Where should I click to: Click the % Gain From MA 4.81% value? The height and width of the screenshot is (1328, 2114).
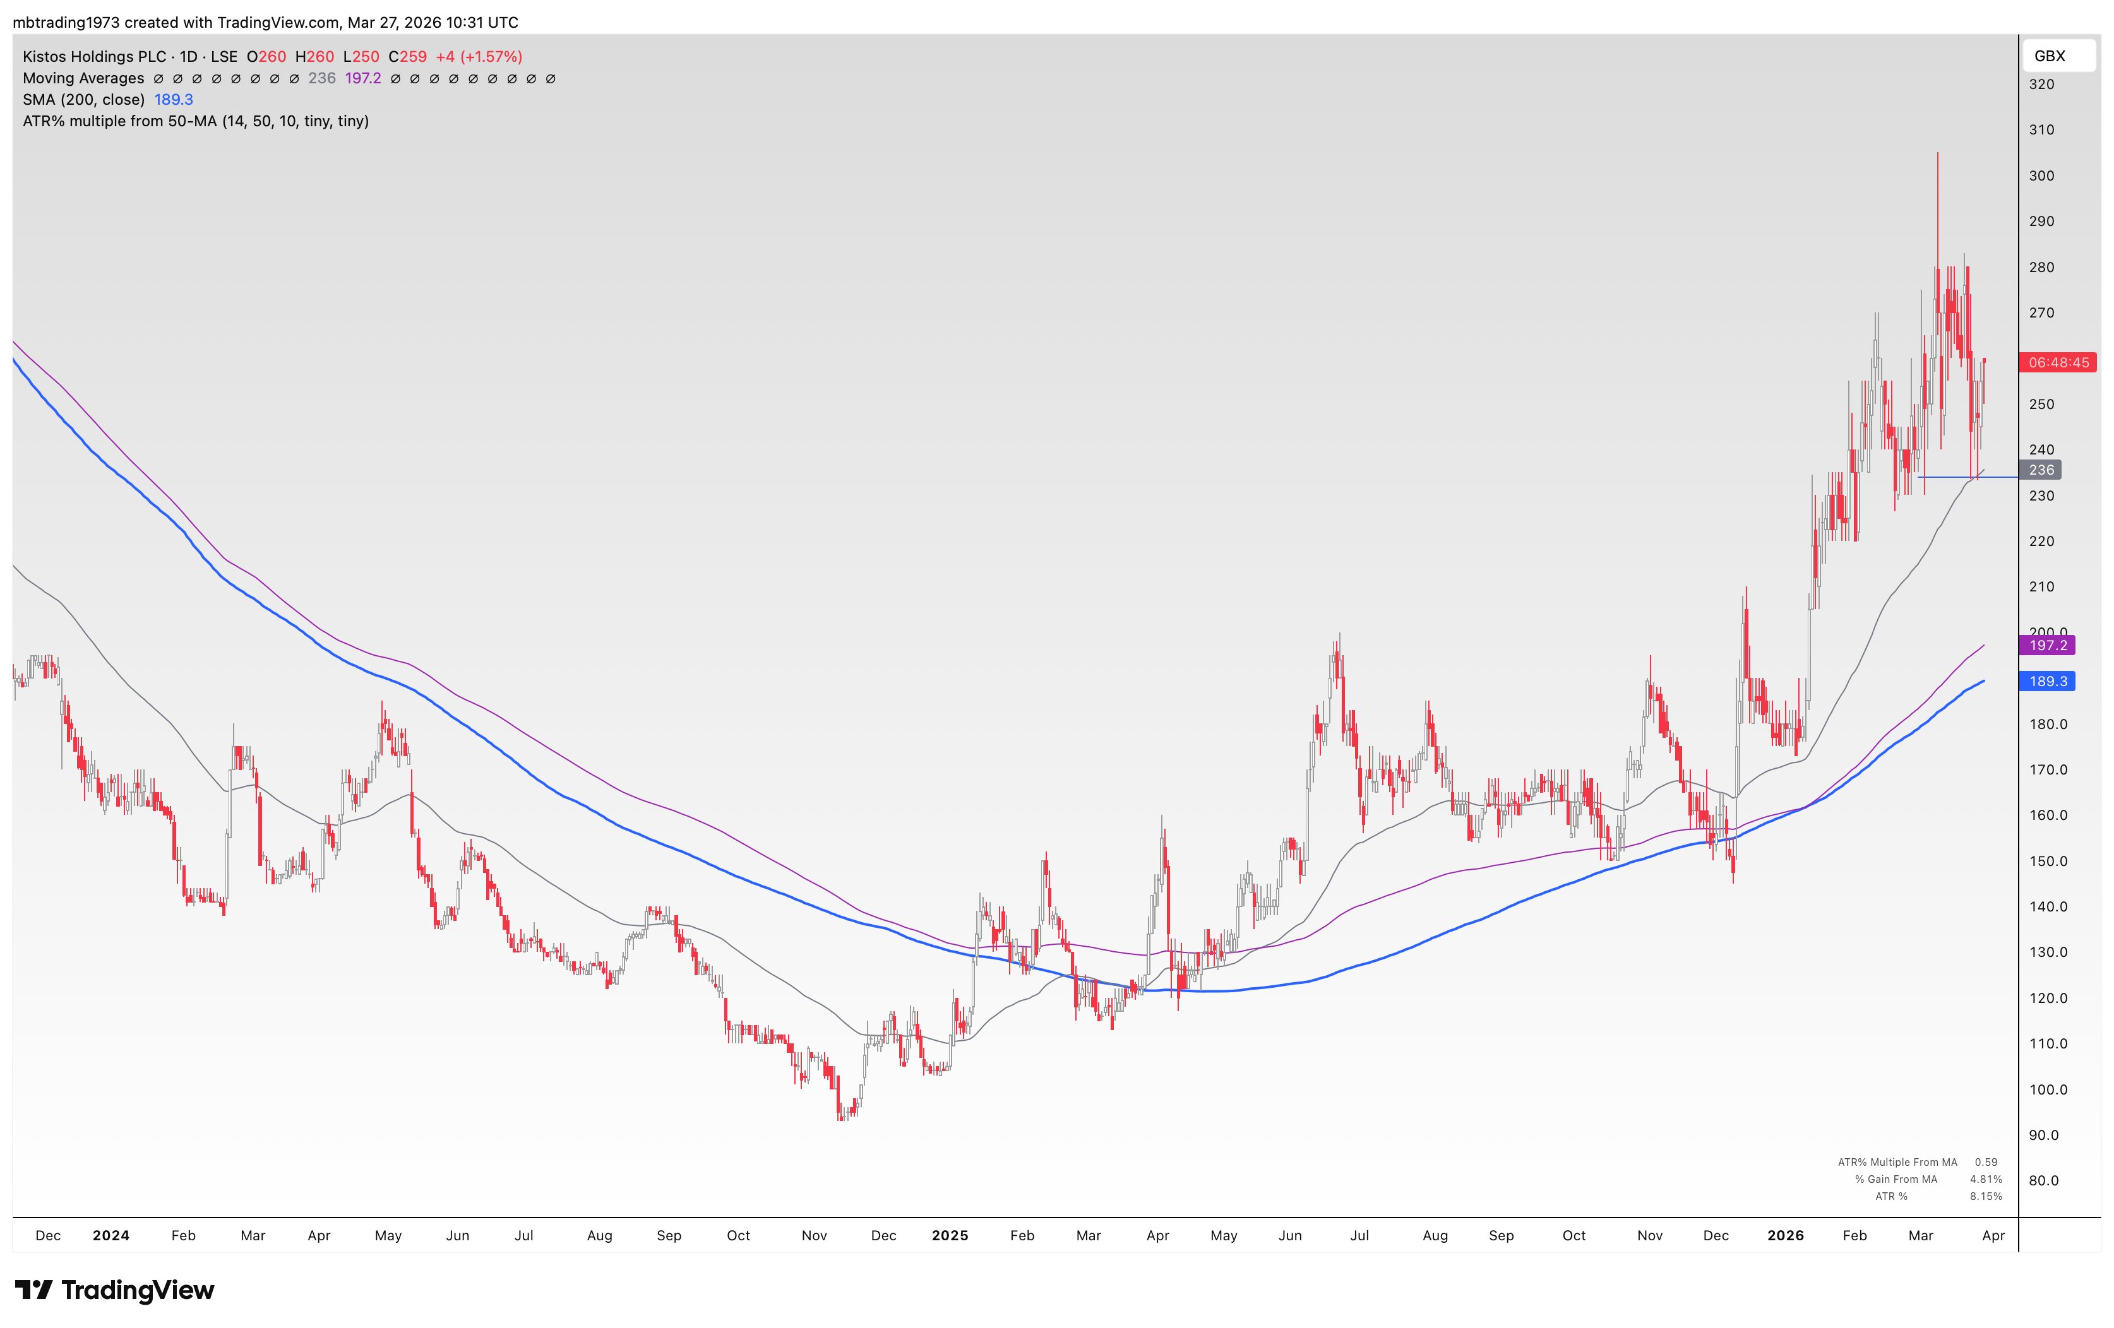tap(1986, 1179)
